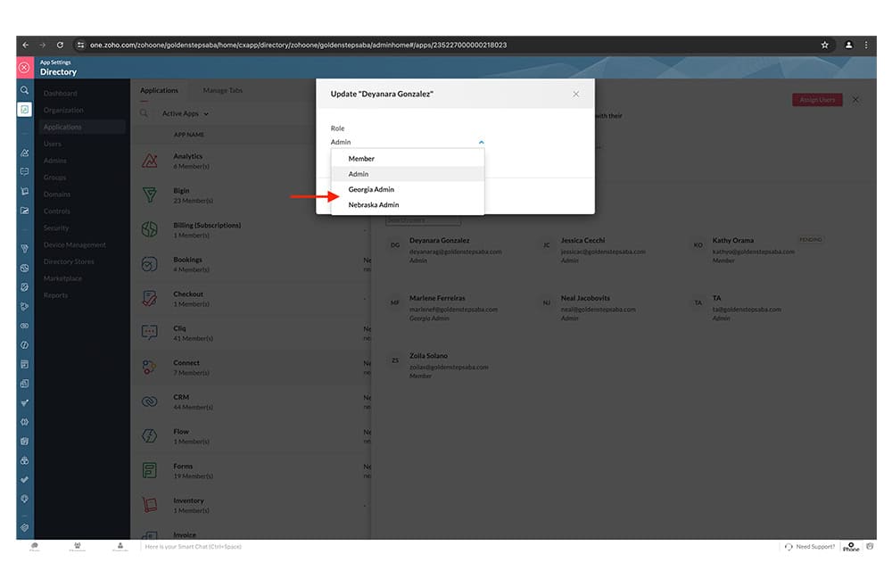This screenshot has height=587, width=892.
Task: Select the highlighted Directory icon in the left rail
Action: click(x=24, y=109)
